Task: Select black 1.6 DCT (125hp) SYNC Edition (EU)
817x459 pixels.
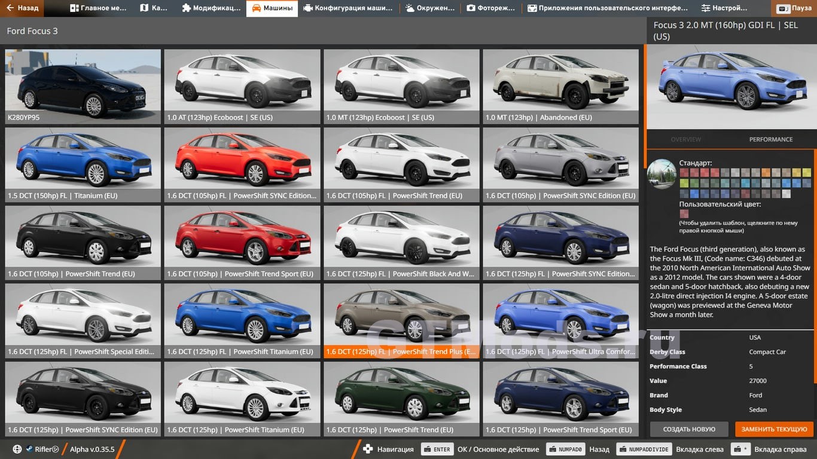Action: [x=83, y=399]
